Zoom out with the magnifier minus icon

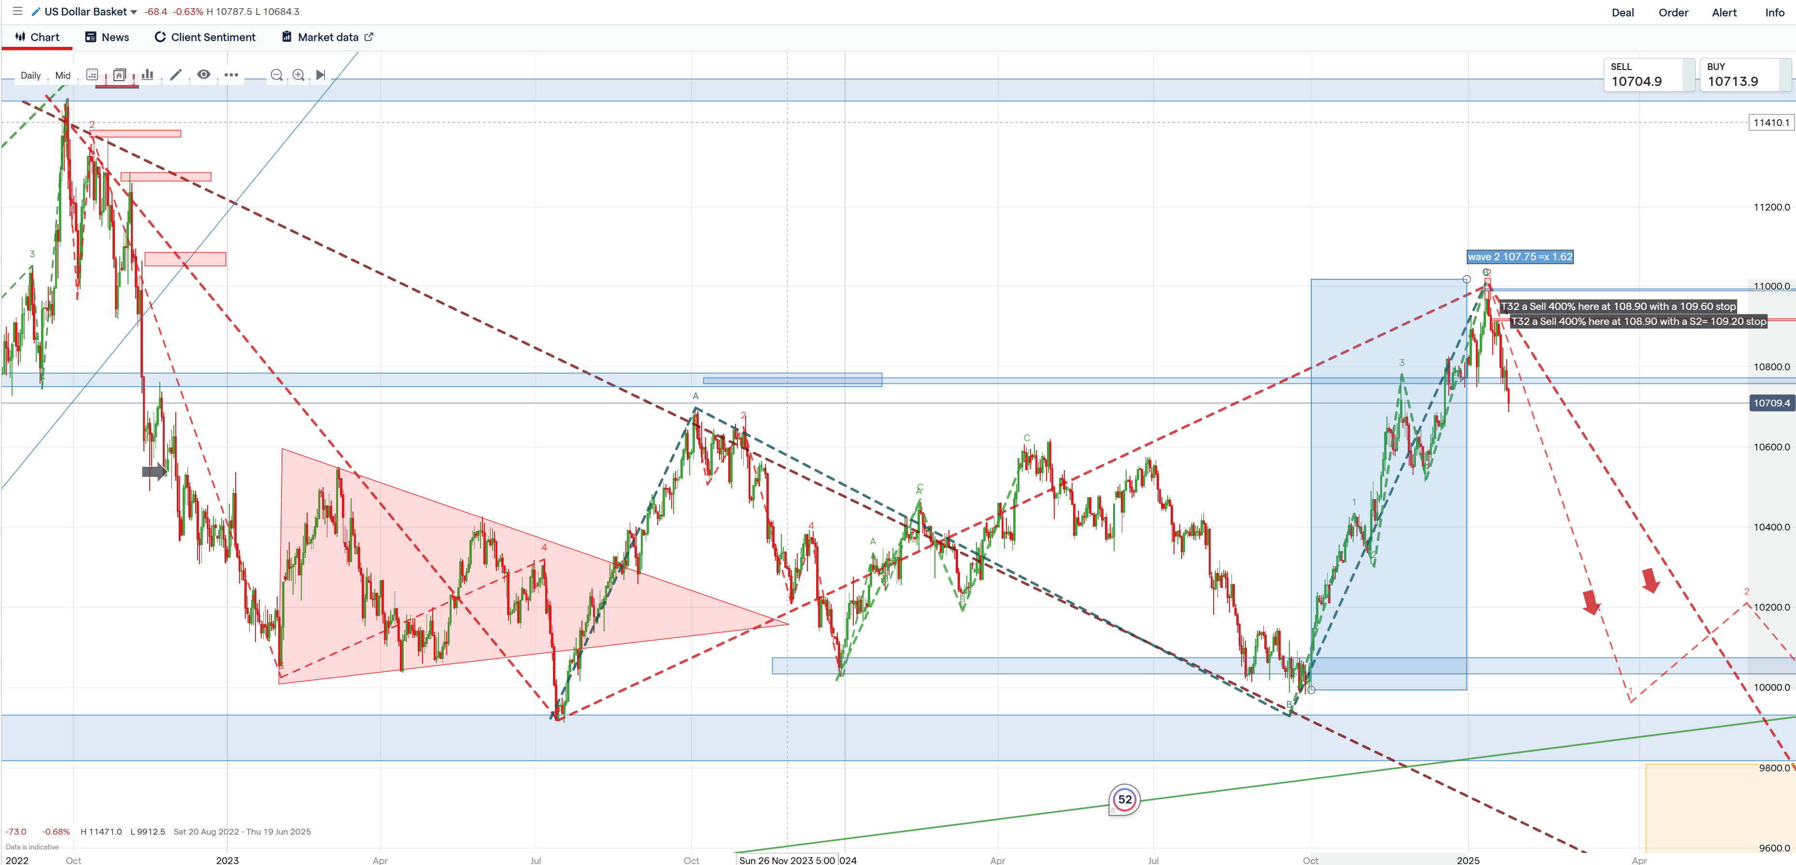pos(277,75)
